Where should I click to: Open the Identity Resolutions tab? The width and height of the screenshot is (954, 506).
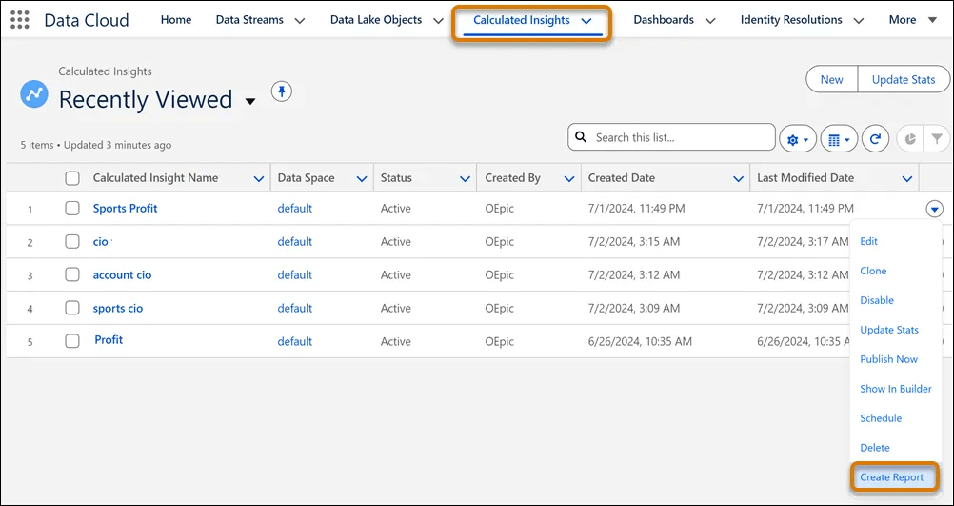pyautogui.click(x=791, y=19)
